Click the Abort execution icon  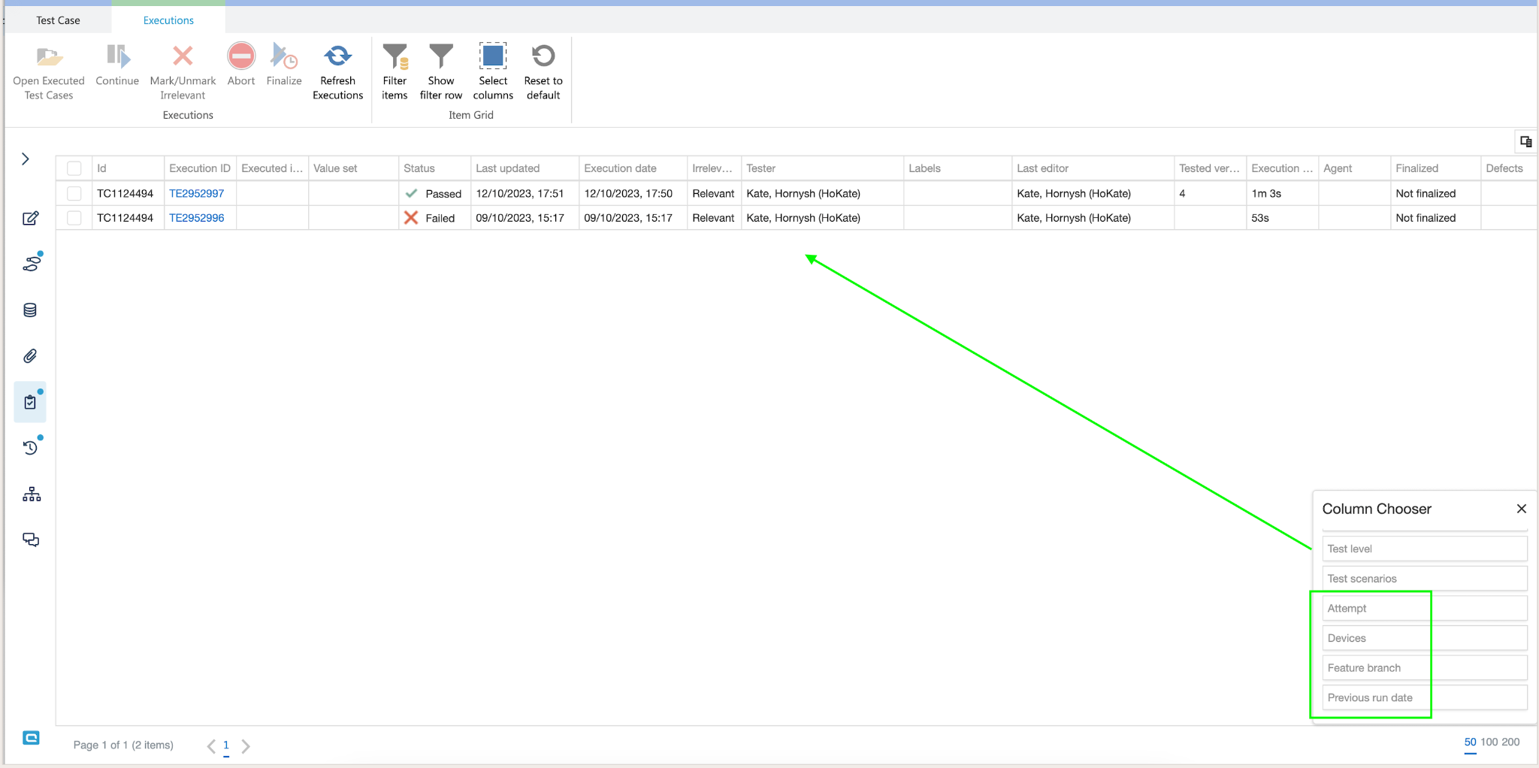pyautogui.click(x=241, y=57)
